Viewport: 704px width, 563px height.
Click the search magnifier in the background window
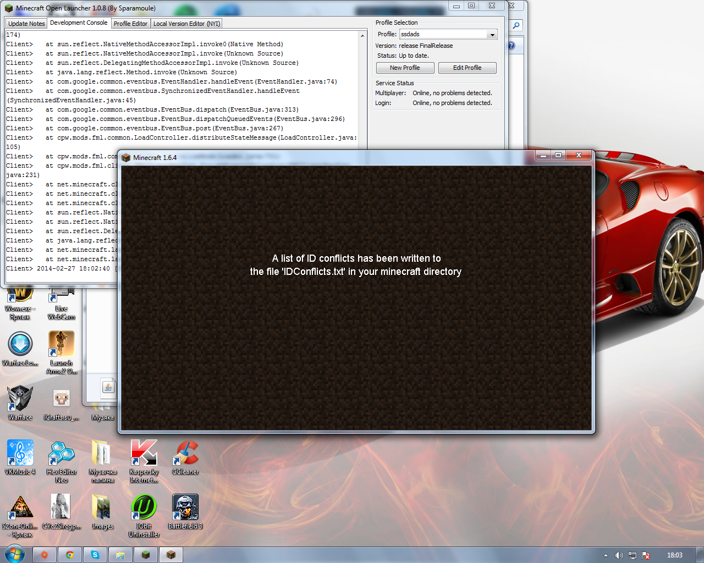tap(516, 25)
